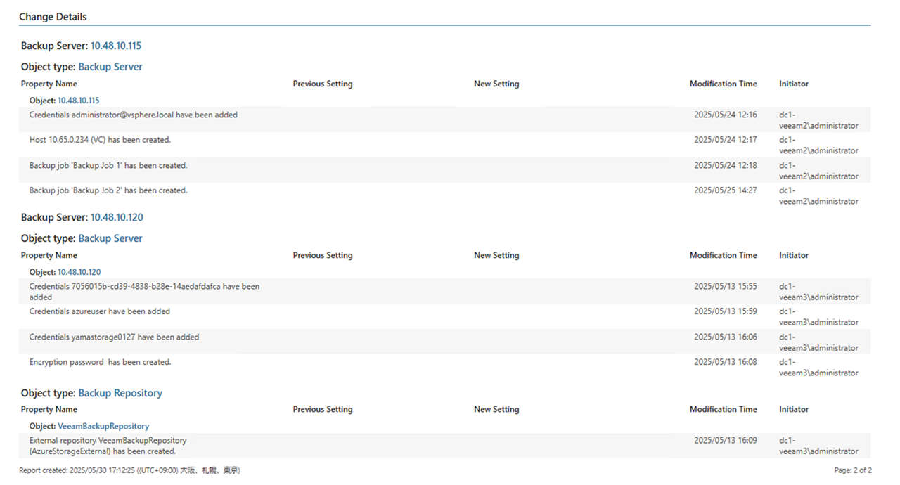Click the Object 10.48.10.115 link
The image size is (900, 485).
78,101
